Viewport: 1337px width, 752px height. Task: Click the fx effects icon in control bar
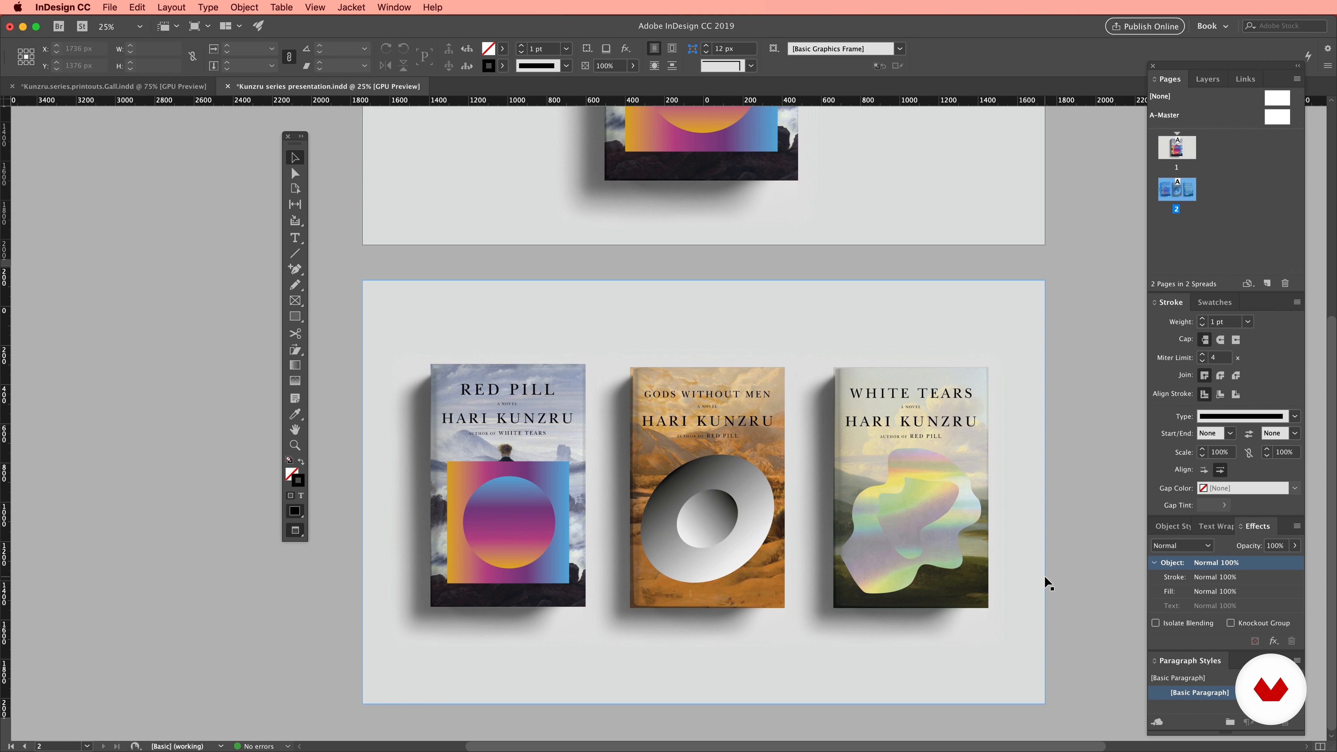625,48
